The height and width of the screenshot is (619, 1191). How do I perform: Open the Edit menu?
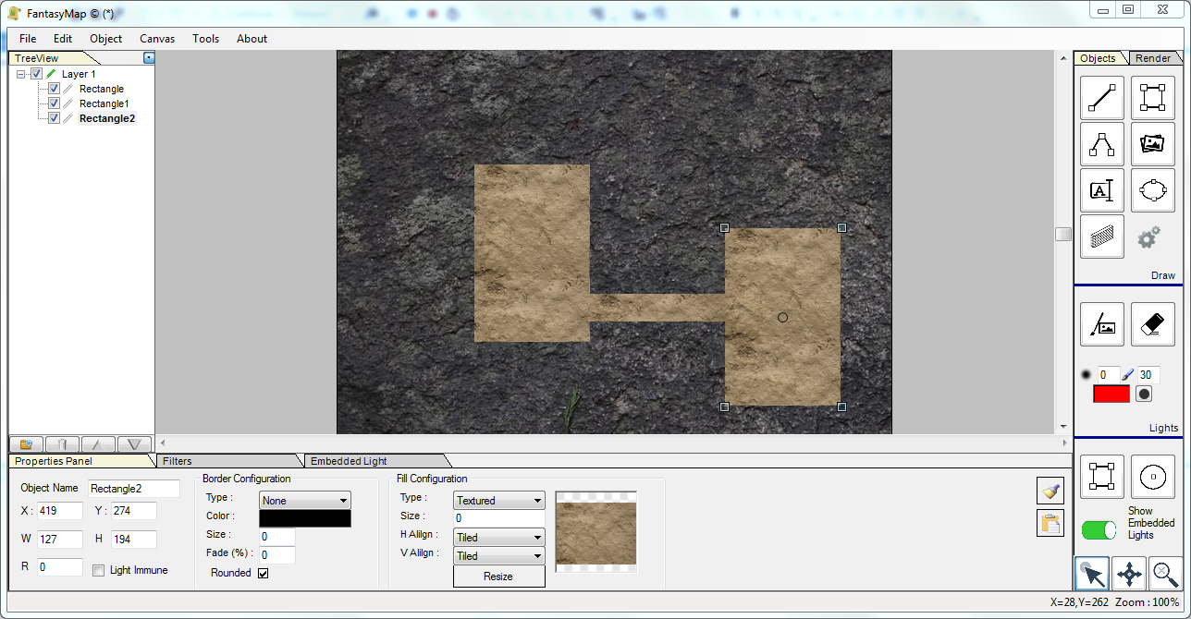pos(63,39)
